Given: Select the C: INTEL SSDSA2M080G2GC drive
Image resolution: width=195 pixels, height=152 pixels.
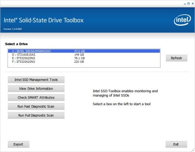Looking at the screenshot, I should click(x=84, y=51).
